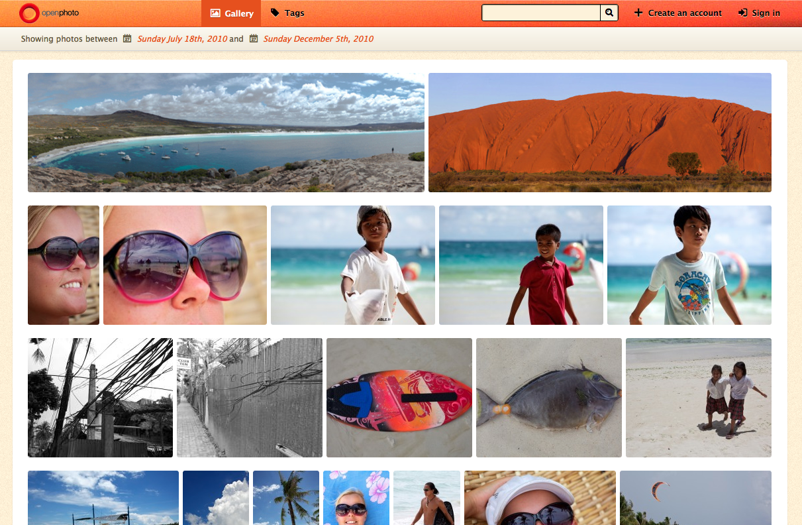Open the shirtless man with board photo

[426, 498]
